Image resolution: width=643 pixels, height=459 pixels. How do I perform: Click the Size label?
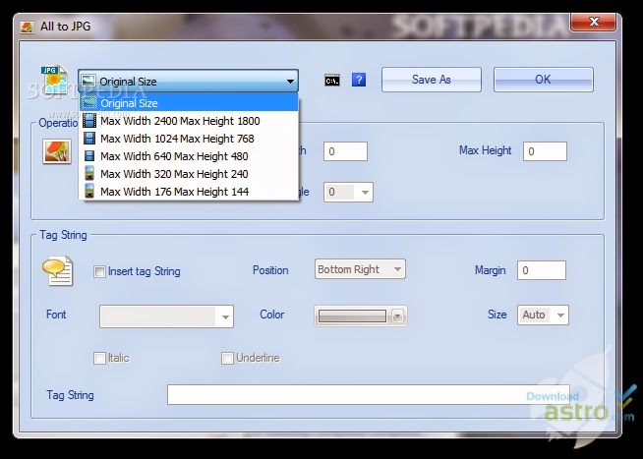497,315
